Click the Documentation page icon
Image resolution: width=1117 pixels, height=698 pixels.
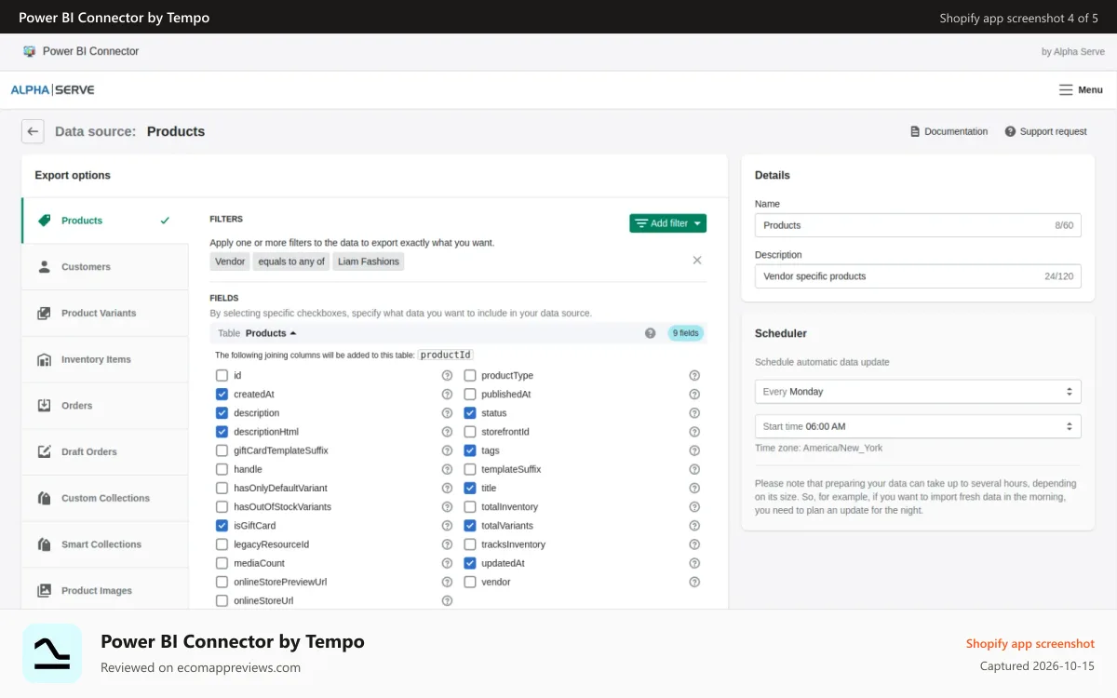coord(915,132)
